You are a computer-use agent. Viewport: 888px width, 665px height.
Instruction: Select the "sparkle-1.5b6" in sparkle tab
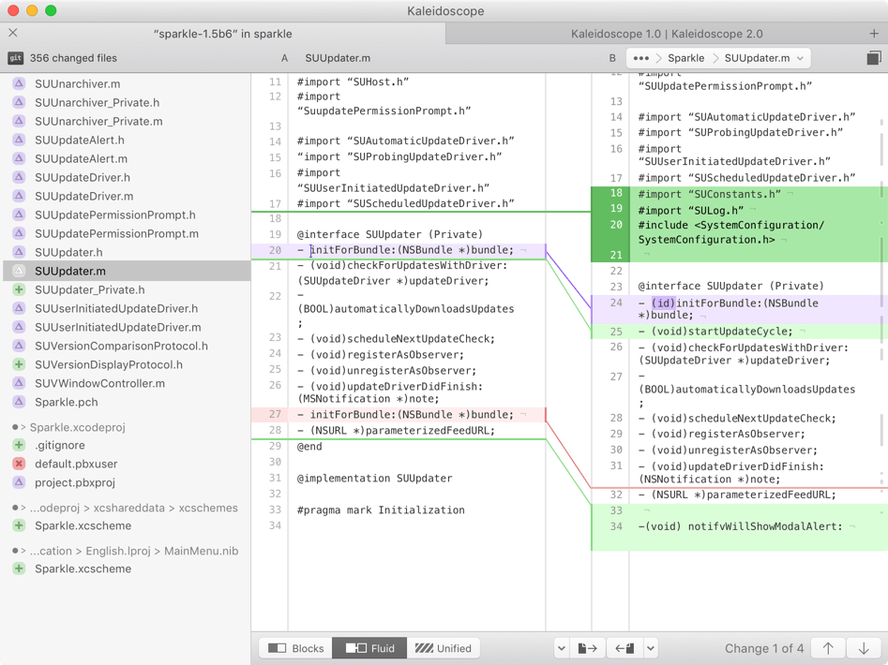(223, 34)
